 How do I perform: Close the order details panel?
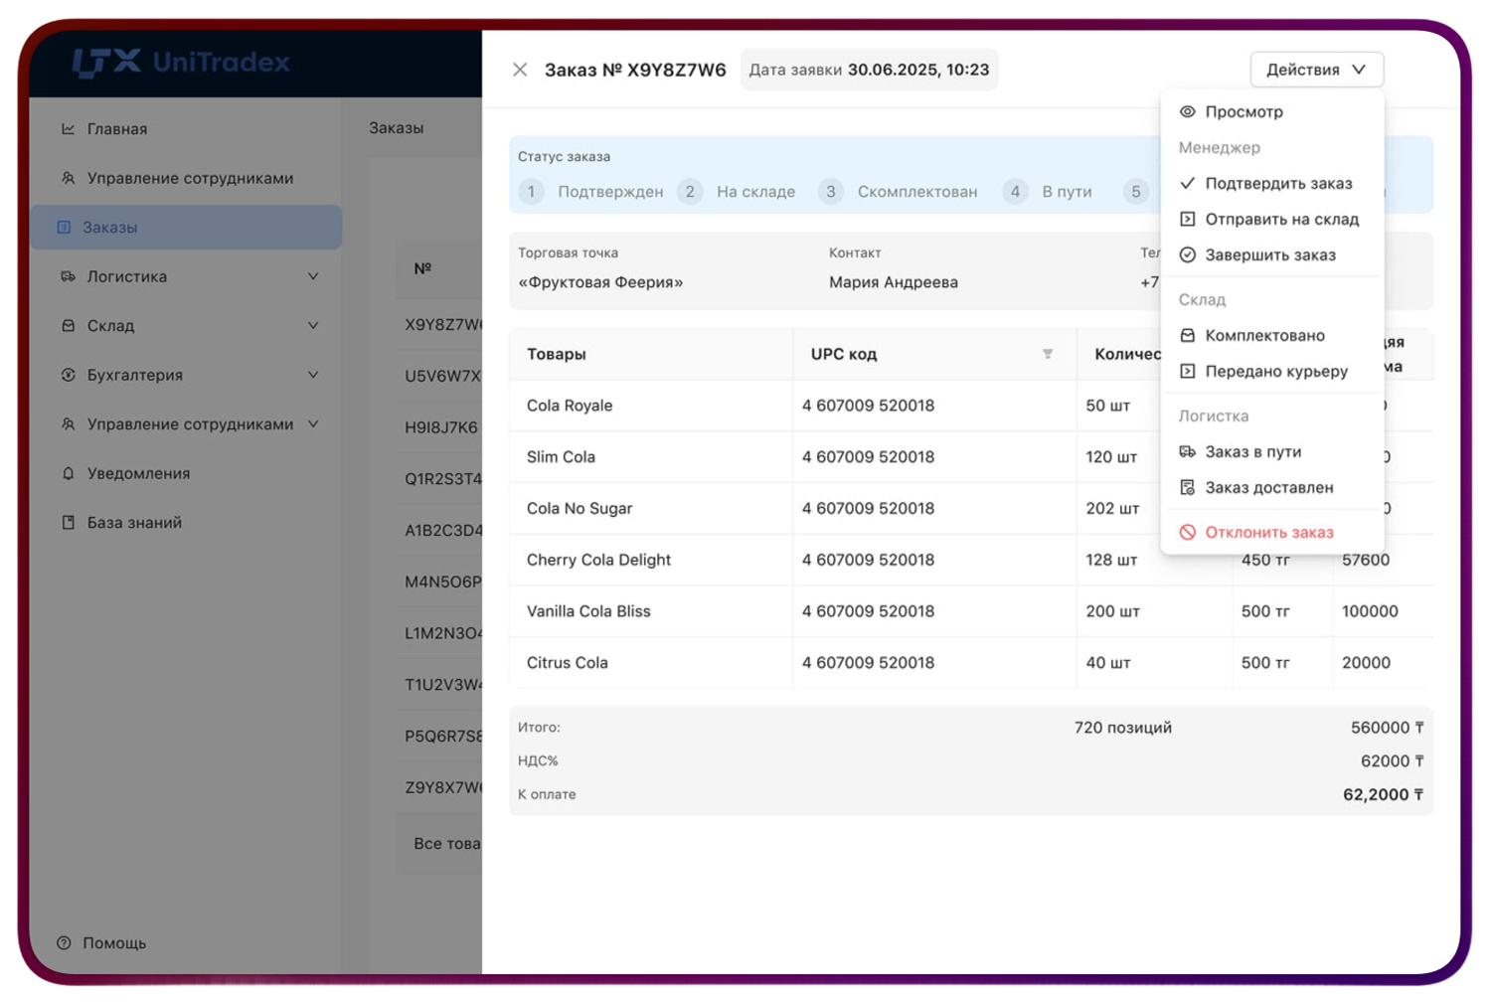(x=520, y=70)
